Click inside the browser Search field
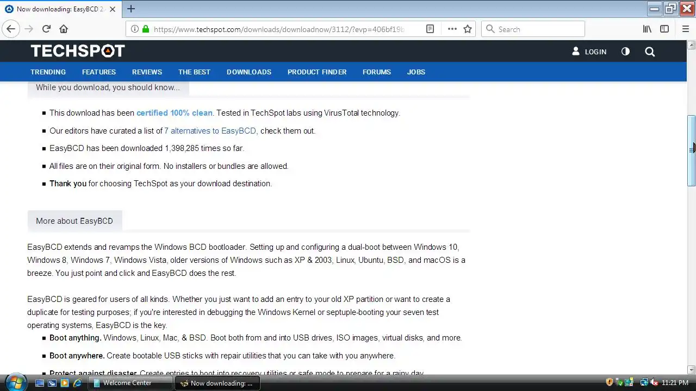This screenshot has height=391, width=696. pyautogui.click(x=533, y=29)
